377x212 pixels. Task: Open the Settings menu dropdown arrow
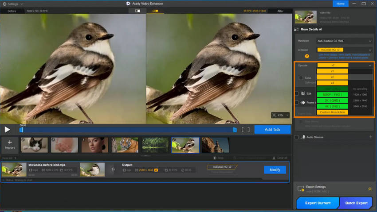[22, 4]
